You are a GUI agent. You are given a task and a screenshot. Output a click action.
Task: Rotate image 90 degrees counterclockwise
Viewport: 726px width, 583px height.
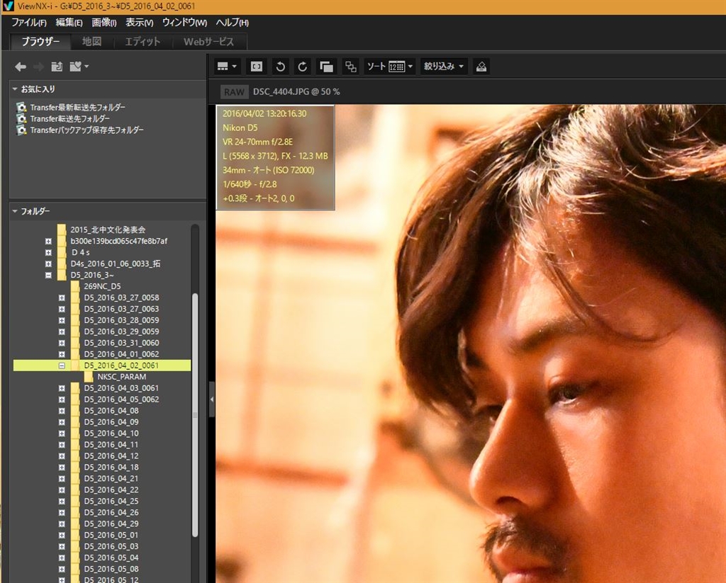click(280, 67)
